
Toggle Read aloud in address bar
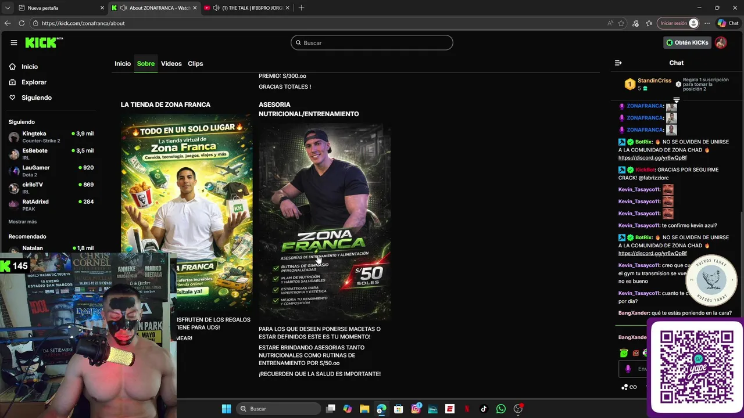tap(610, 23)
